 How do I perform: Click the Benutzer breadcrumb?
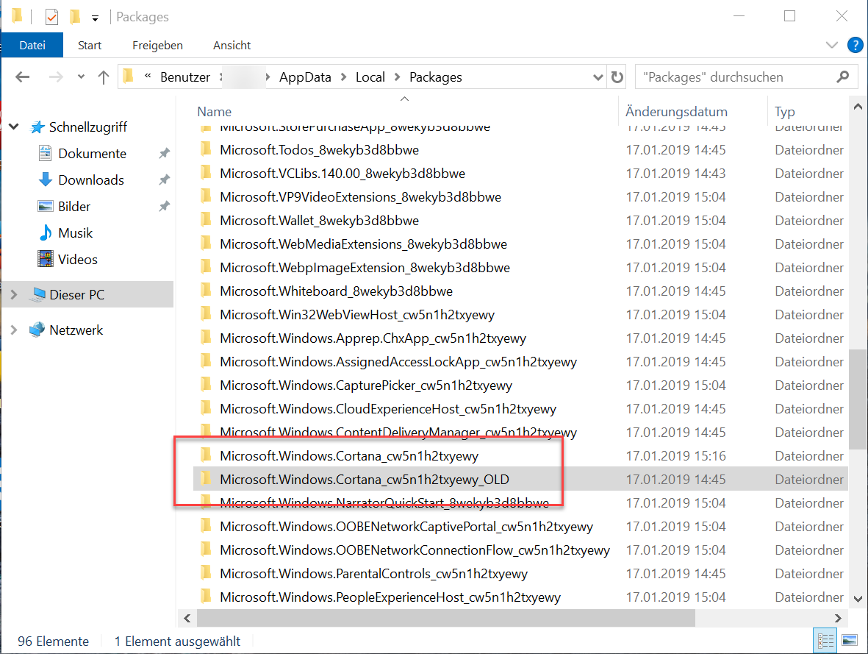[x=185, y=77]
